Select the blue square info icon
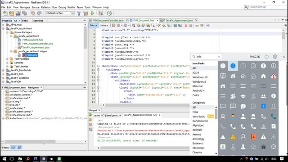The image size is (288, 162). (263, 106)
